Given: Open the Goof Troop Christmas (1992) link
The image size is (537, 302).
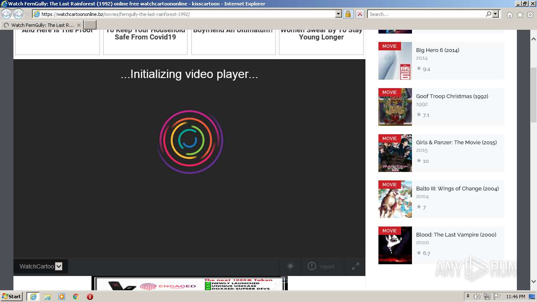Looking at the screenshot, I should (x=452, y=96).
